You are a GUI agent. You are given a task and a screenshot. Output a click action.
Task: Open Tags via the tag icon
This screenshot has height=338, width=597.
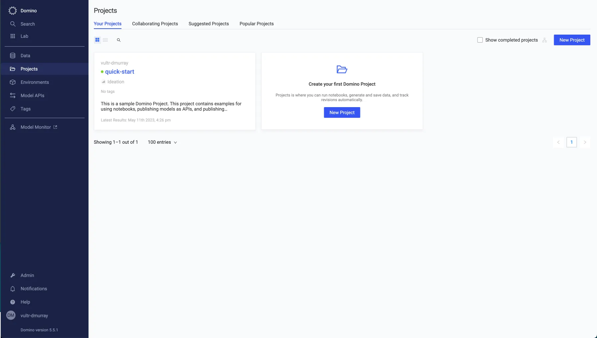point(13,109)
